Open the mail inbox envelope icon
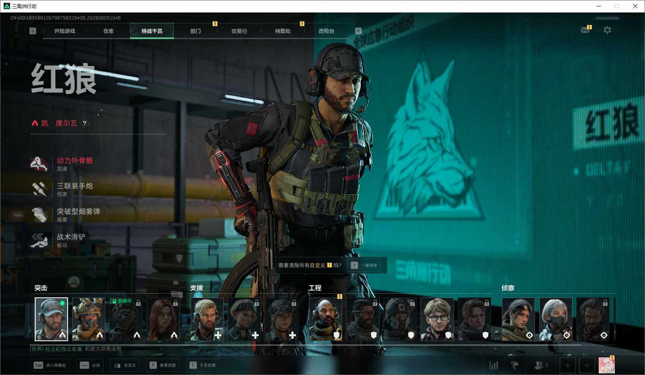 pos(586,30)
